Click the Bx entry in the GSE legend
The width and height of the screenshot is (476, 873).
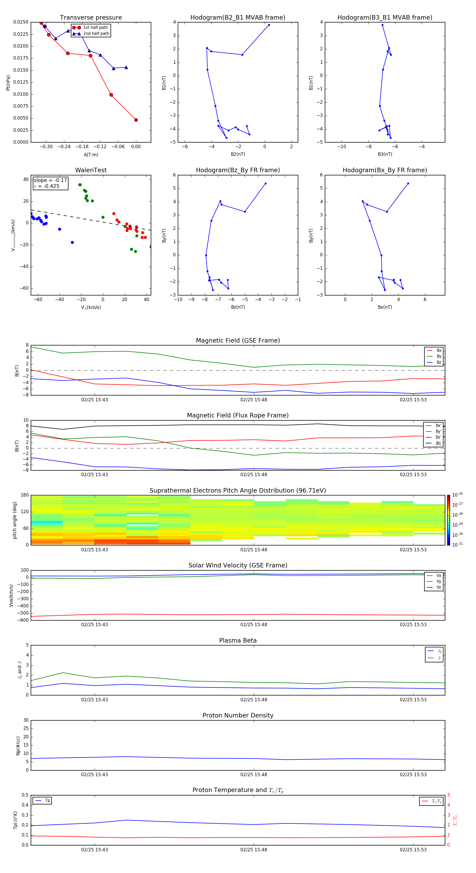point(434,351)
